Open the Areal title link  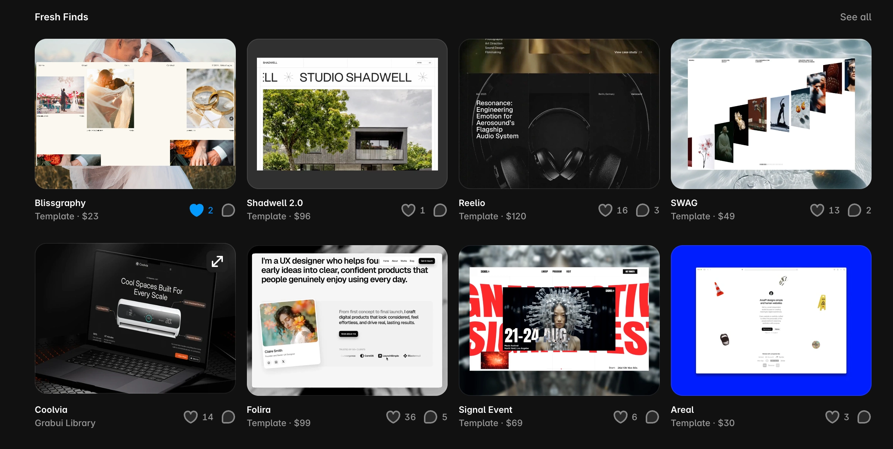click(682, 410)
